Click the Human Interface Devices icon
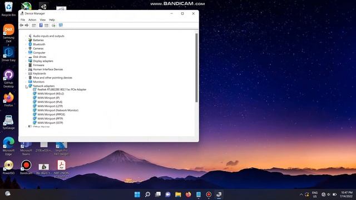356x200 pixels. click(x=30, y=69)
